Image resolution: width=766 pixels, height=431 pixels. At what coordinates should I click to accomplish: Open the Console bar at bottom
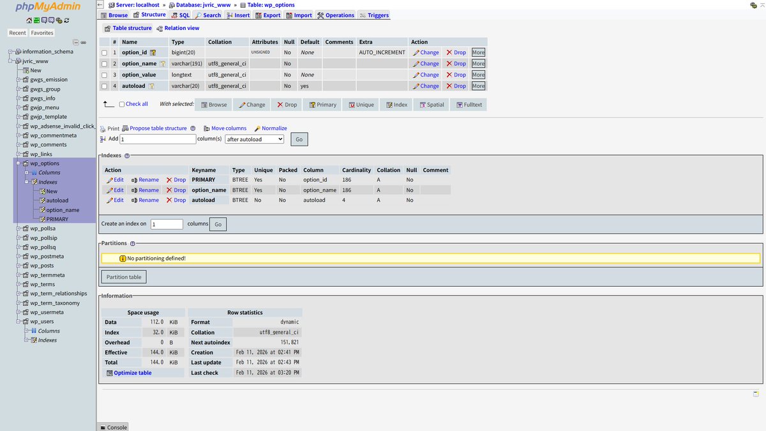click(113, 427)
